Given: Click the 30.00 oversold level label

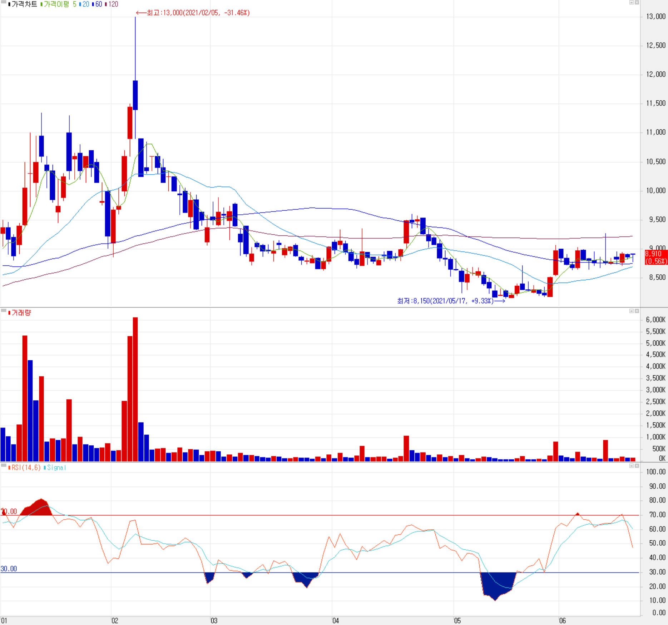Looking at the screenshot, I should [x=9, y=569].
